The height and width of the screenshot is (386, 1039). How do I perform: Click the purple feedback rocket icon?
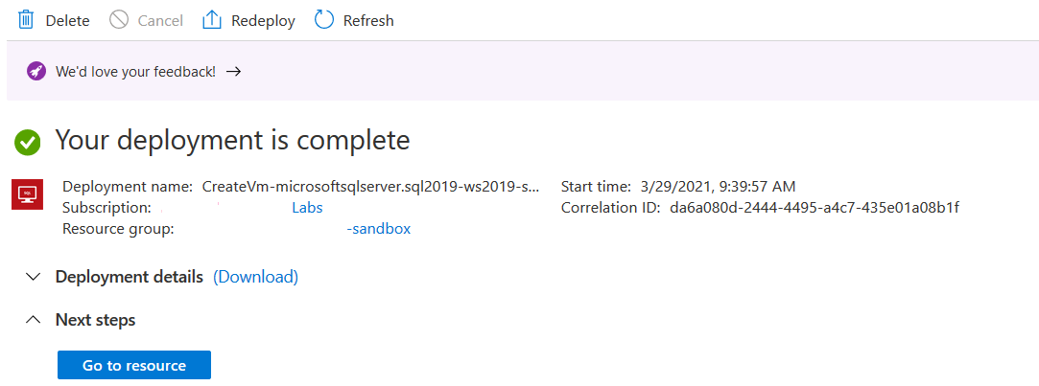coord(35,72)
